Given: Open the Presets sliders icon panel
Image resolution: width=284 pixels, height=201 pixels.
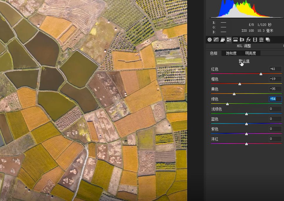Looking at the screenshot, I should tap(261, 40).
